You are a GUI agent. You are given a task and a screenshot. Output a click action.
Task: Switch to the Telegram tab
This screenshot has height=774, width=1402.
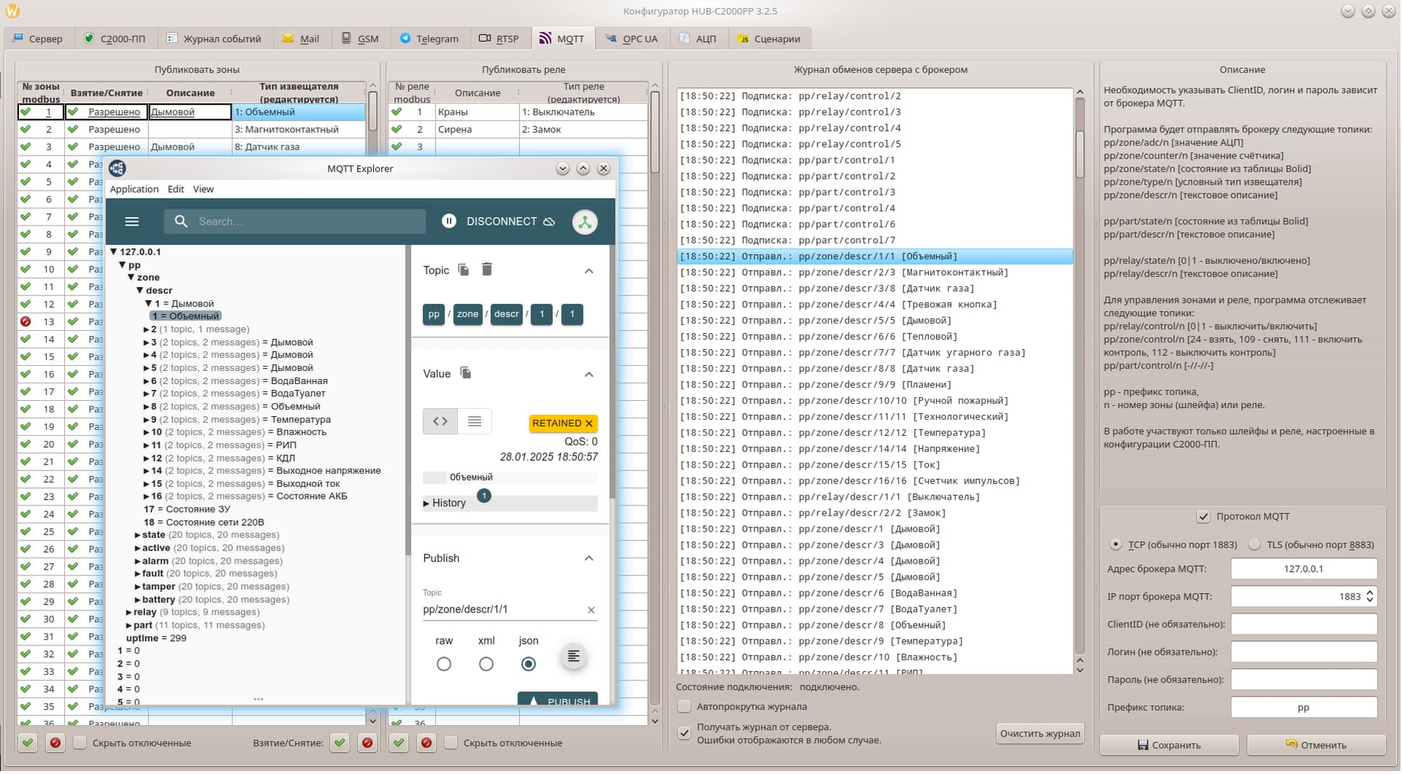pos(429,39)
